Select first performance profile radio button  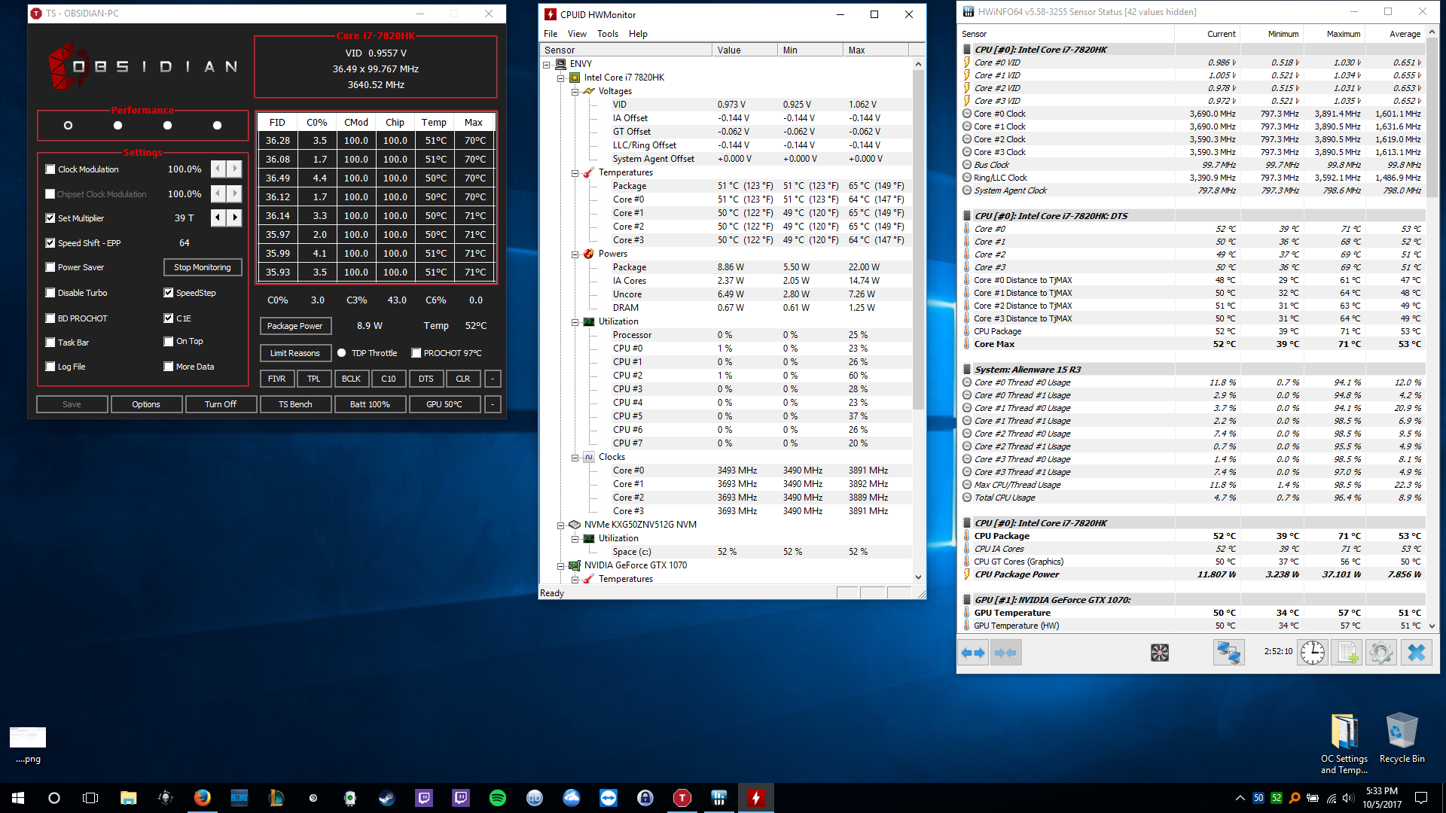click(68, 126)
